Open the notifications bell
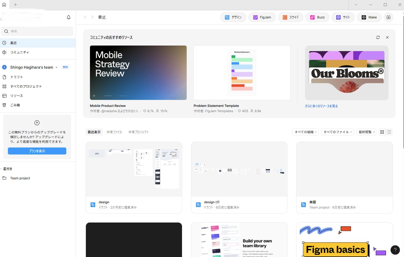The image size is (404, 257). coord(69,17)
